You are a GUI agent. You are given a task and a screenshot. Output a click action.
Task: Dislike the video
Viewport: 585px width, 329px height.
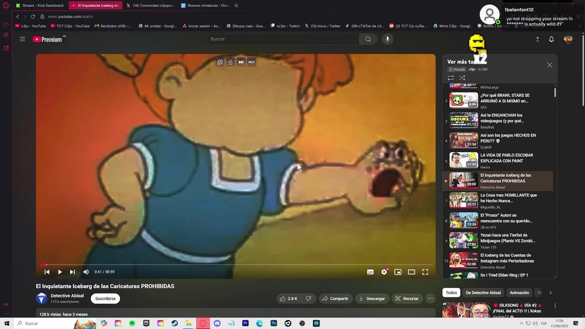(308, 298)
